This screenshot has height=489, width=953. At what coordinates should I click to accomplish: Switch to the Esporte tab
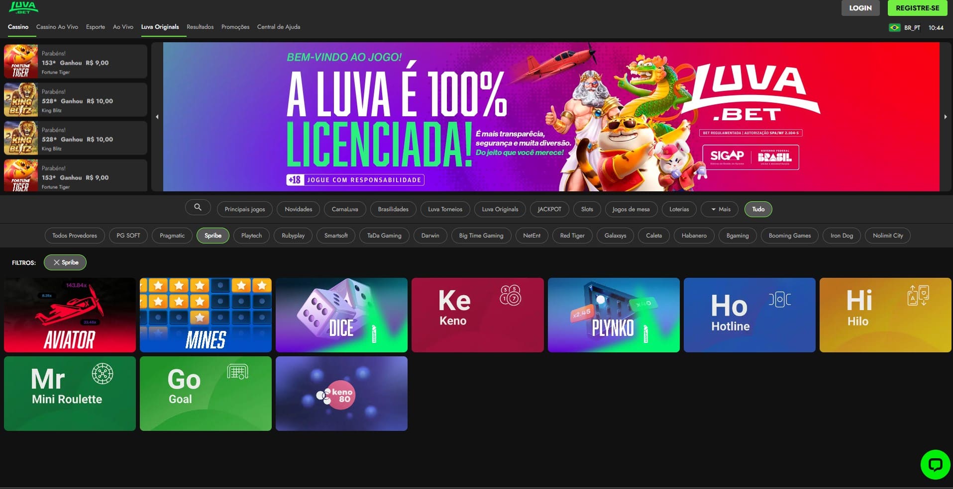(96, 27)
